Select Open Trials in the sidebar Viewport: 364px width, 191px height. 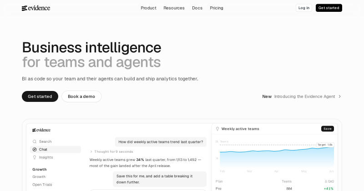(x=42, y=185)
